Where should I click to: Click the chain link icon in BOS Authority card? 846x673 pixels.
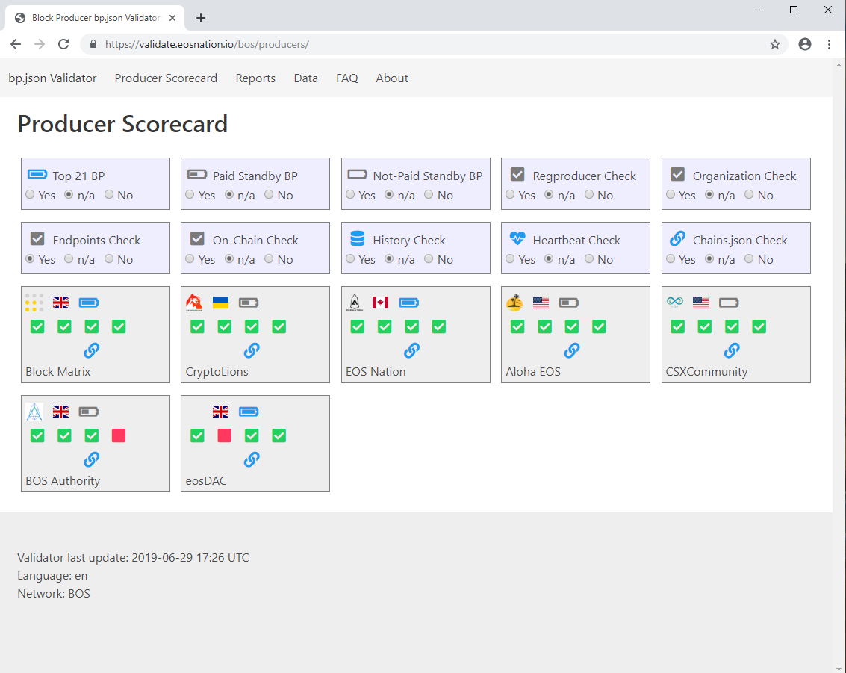click(92, 460)
